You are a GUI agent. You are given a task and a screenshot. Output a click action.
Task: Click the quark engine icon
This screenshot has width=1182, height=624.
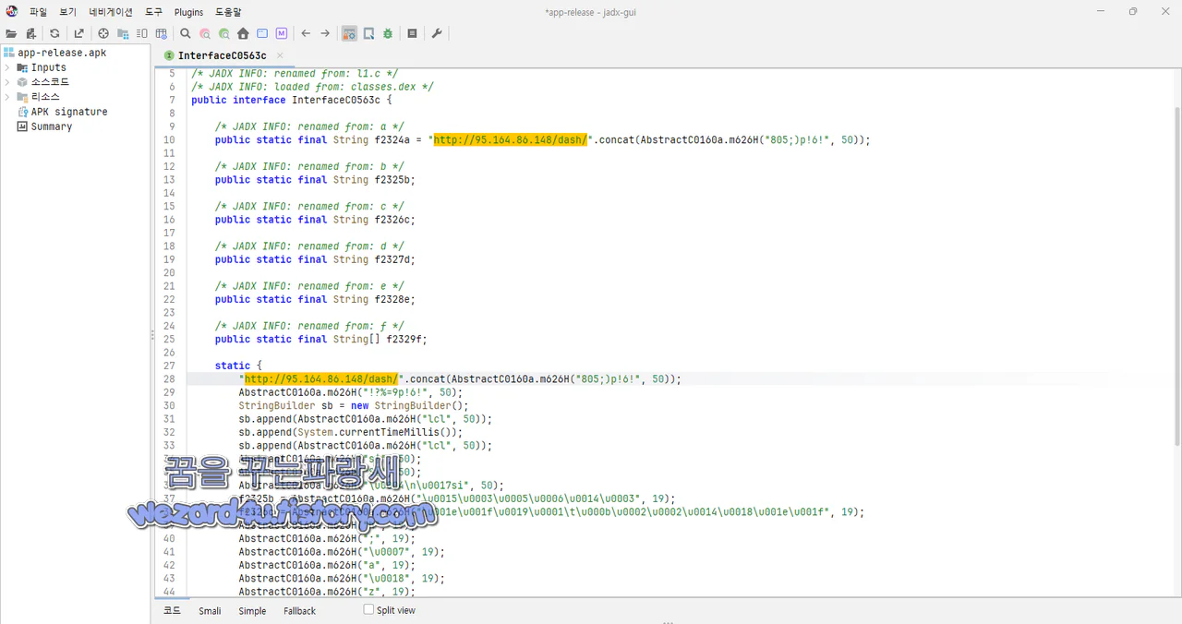pos(368,33)
